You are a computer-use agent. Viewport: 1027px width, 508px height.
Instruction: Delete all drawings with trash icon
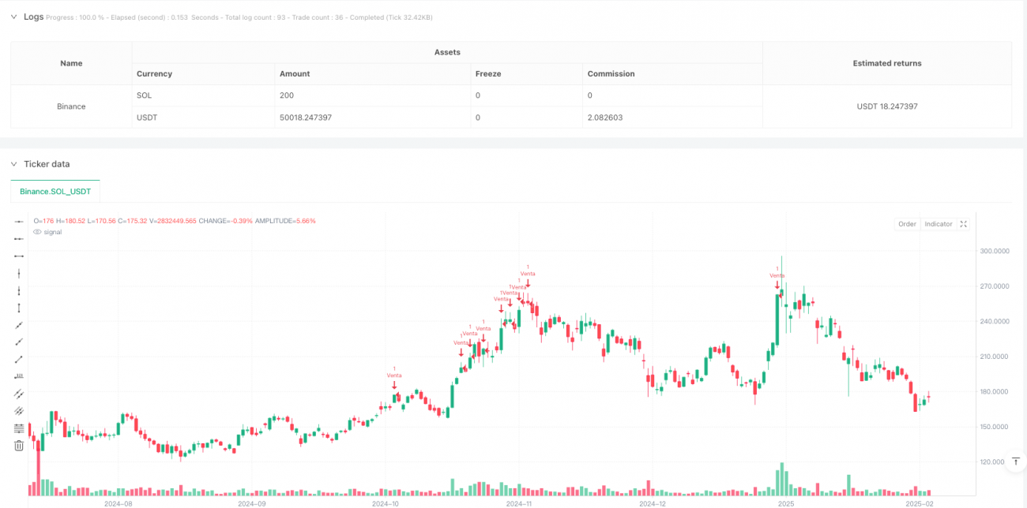(19, 446)
